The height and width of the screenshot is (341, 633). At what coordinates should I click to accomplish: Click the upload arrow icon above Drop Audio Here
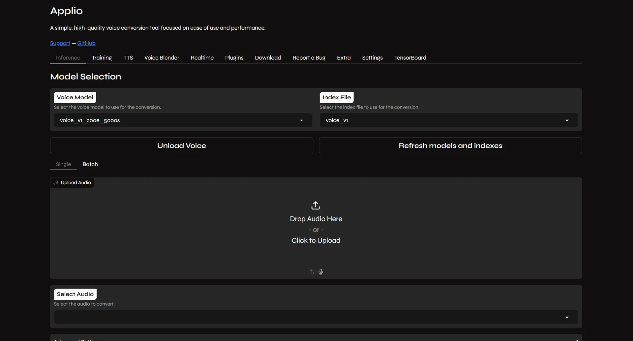tap(316, 205)
